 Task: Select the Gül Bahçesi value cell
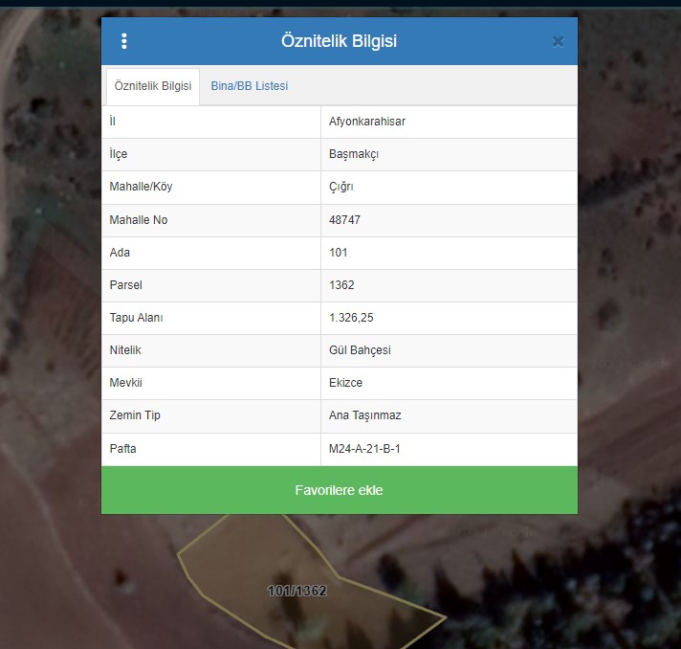tap(360, 350)
